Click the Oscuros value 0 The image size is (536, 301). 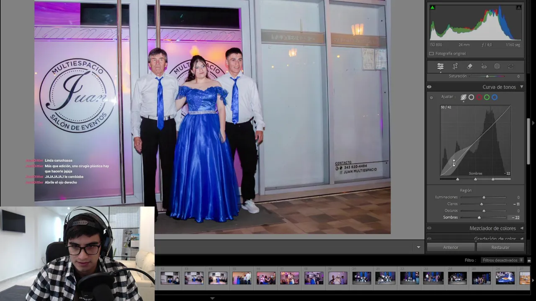[x=518, y=211]
